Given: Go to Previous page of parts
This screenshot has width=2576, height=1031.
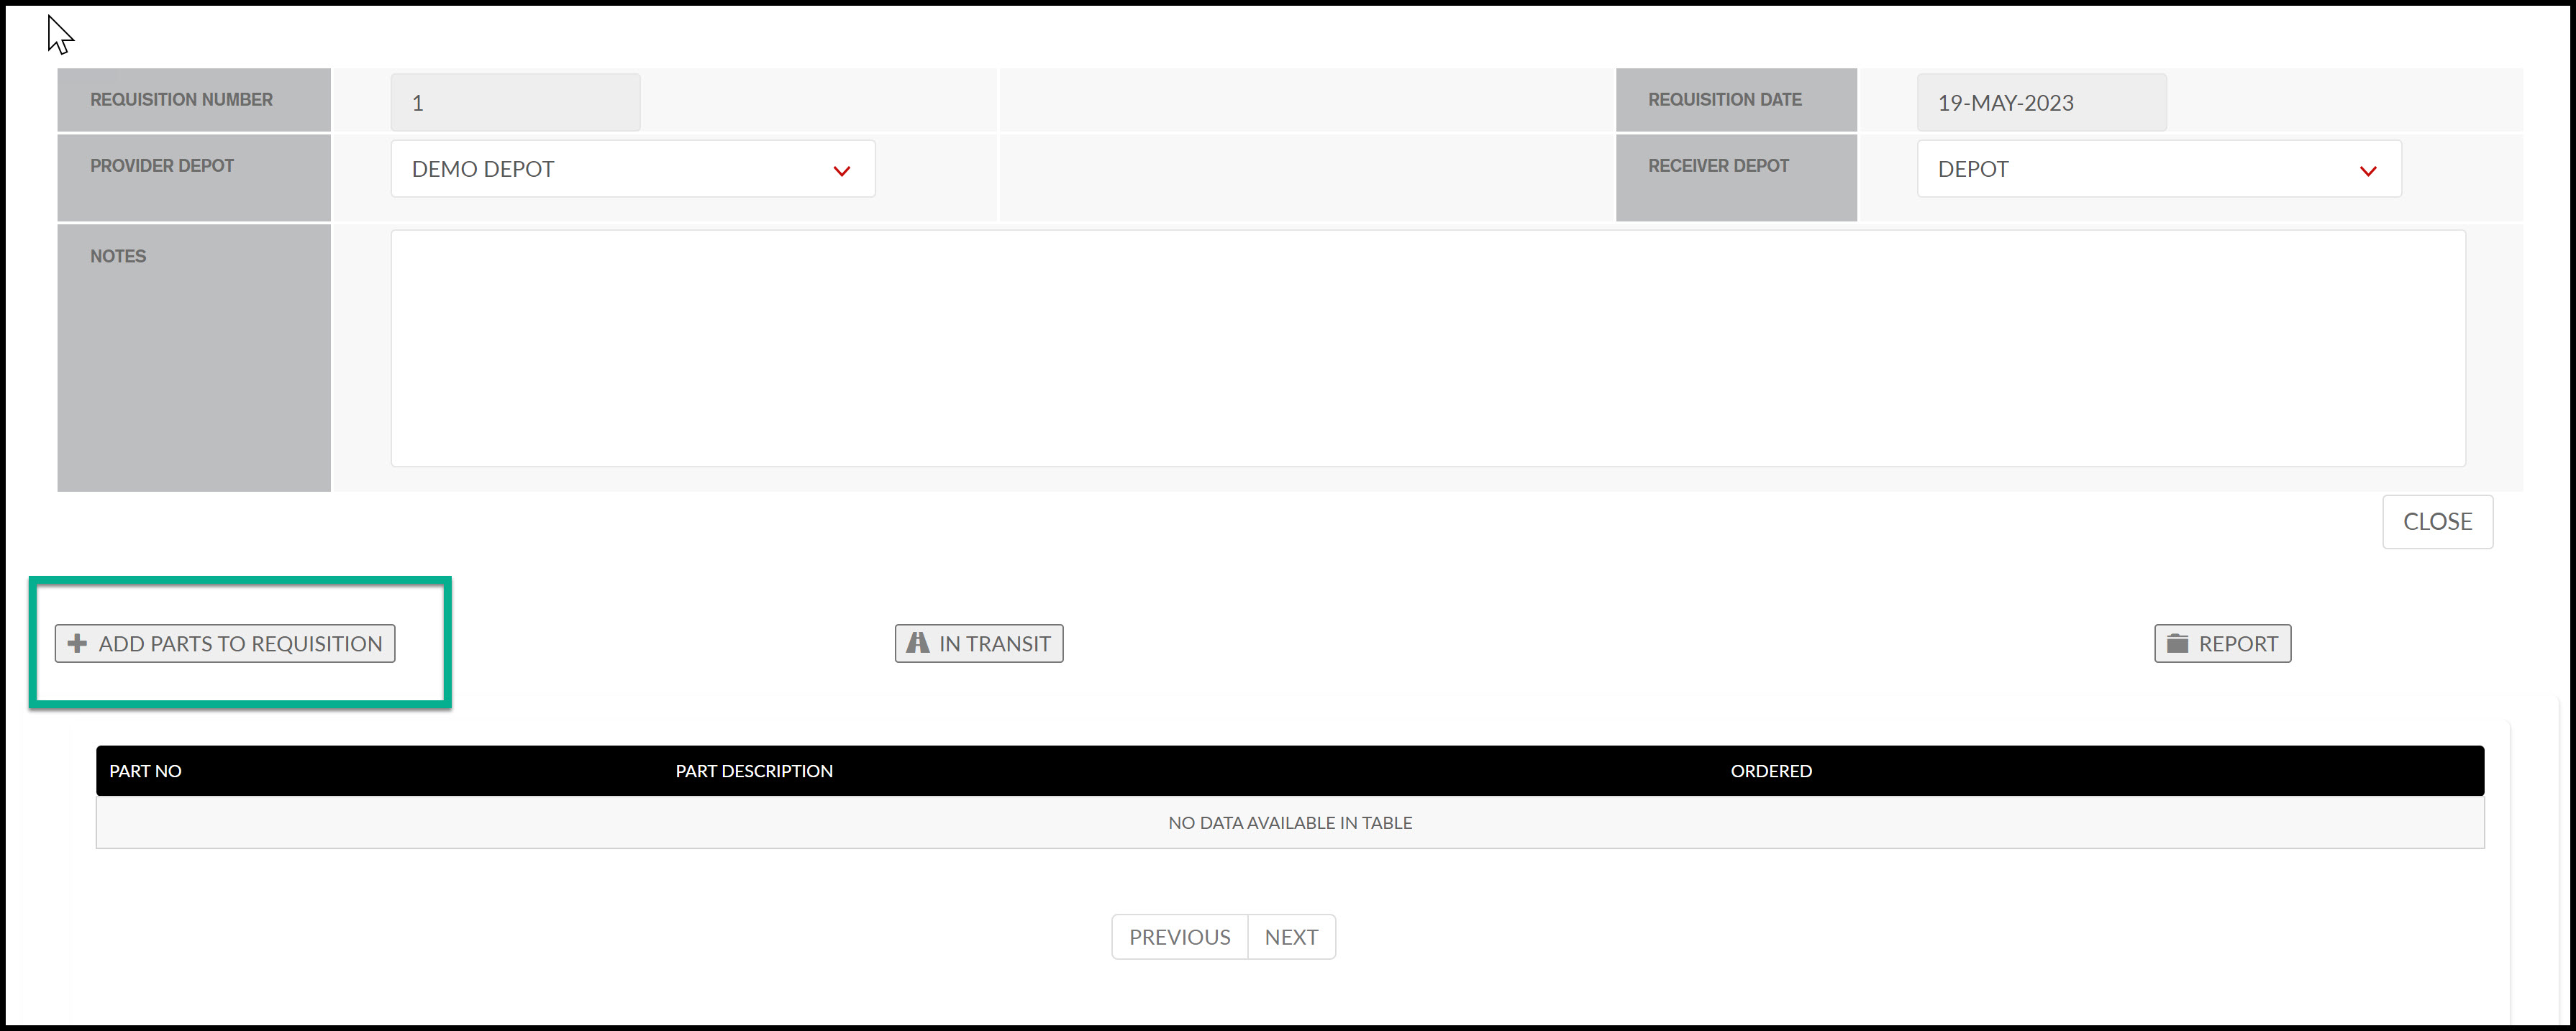Looking at the screenshot, I should tap(1180, 937).
